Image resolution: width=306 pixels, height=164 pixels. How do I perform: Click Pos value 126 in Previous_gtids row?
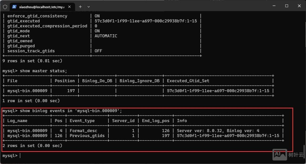[58, 136]
